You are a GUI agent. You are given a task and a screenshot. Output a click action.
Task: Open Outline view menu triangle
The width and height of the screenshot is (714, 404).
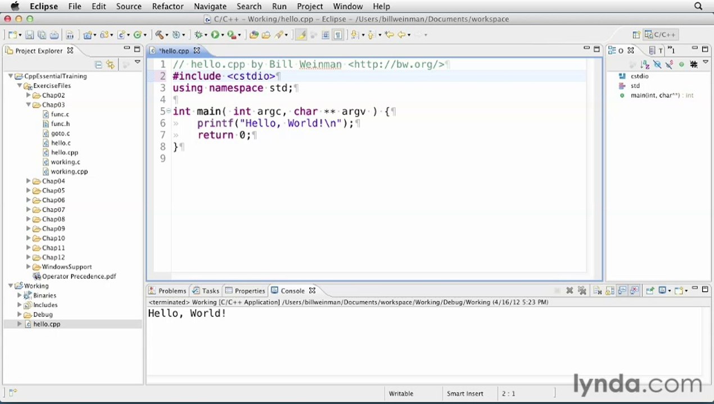pyautogui.click(x=705, y=63)
